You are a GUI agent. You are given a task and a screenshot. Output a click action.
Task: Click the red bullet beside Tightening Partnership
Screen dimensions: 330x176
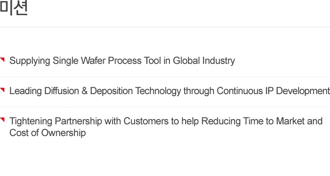[x=2, y=119]
